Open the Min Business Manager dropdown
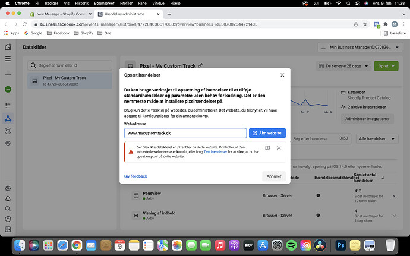 [360, 48]
